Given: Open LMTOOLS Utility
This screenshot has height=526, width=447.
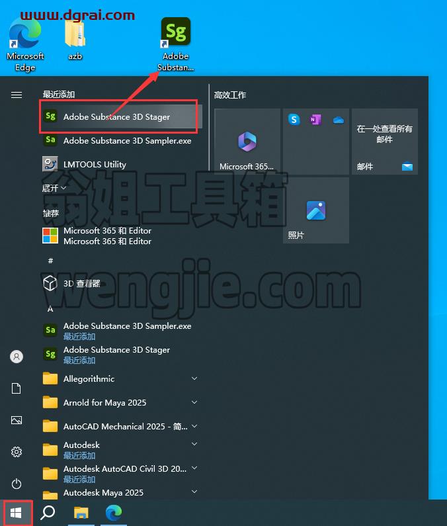Looking at the screenshot, I should click(x=121, y=164).
